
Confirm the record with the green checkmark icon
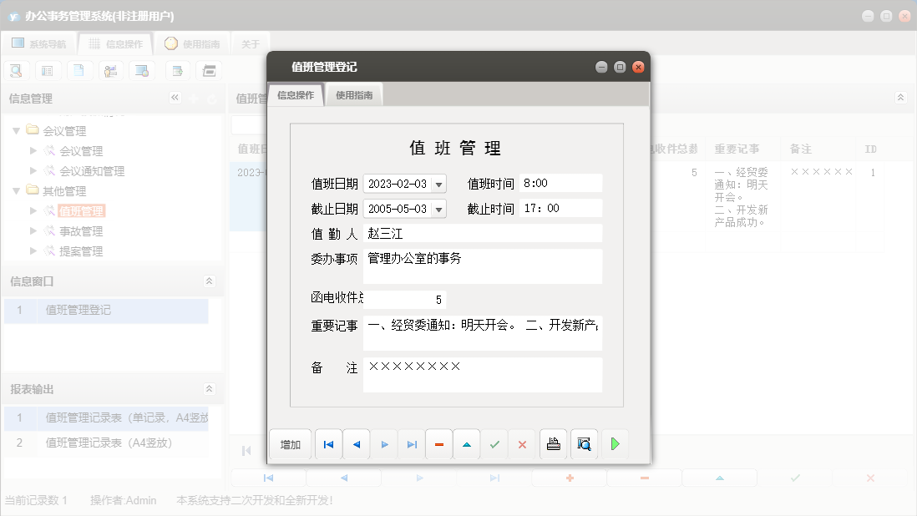[494, 444]
